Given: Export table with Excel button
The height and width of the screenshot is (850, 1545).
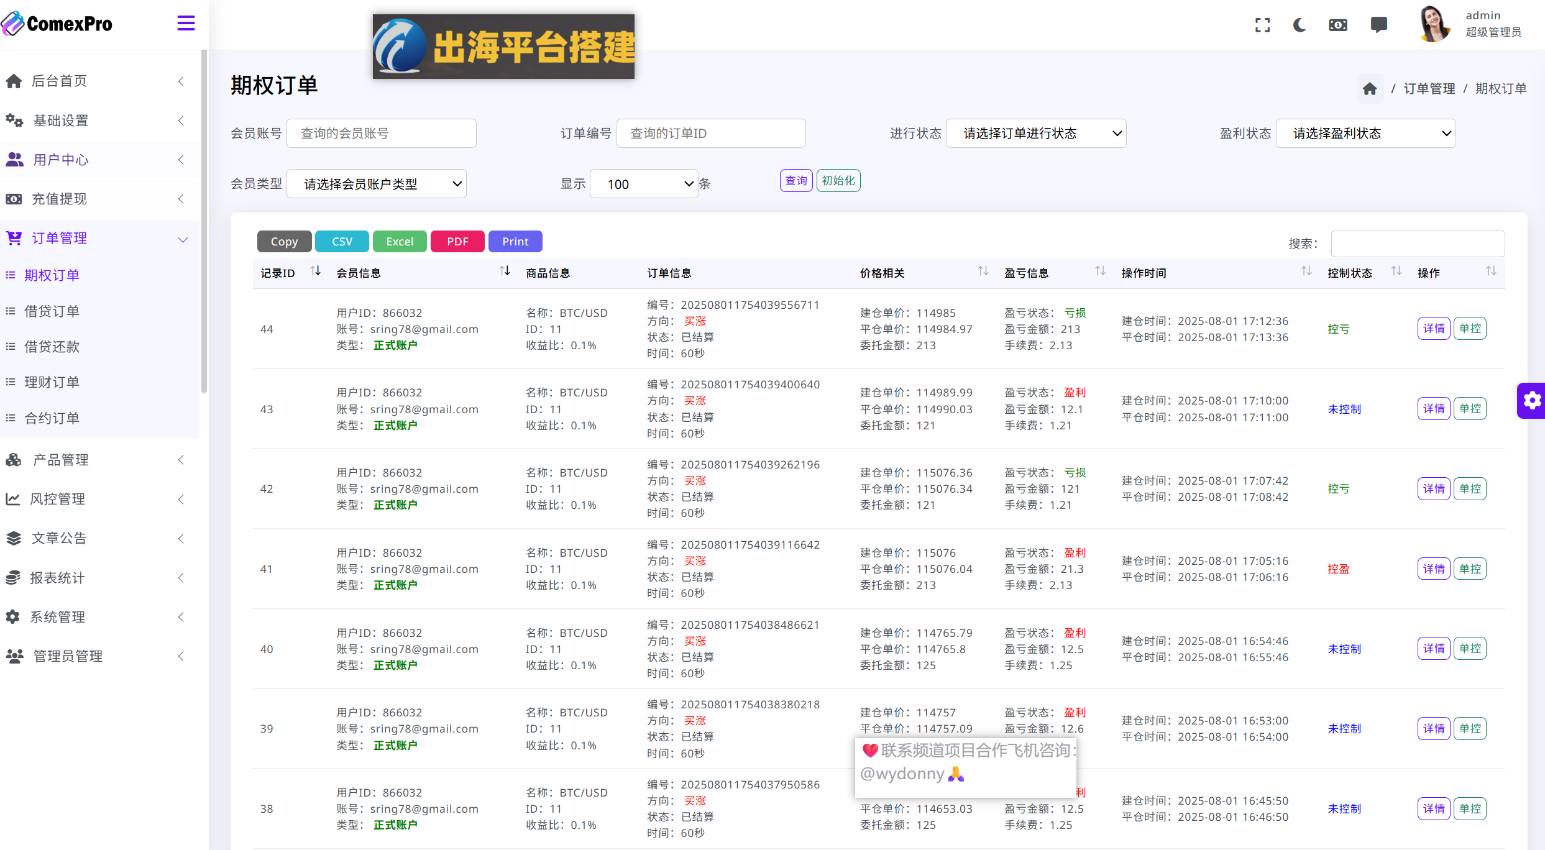Looking at the screenshot, I should 399,242.
